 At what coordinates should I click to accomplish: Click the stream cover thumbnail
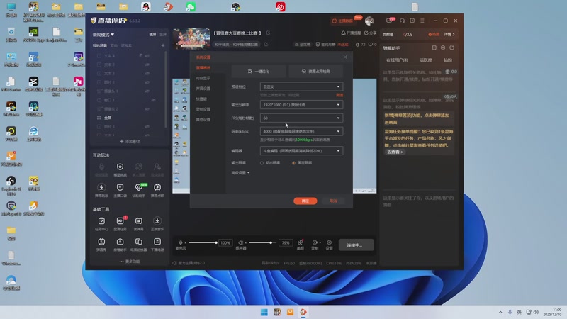[191, 39]
